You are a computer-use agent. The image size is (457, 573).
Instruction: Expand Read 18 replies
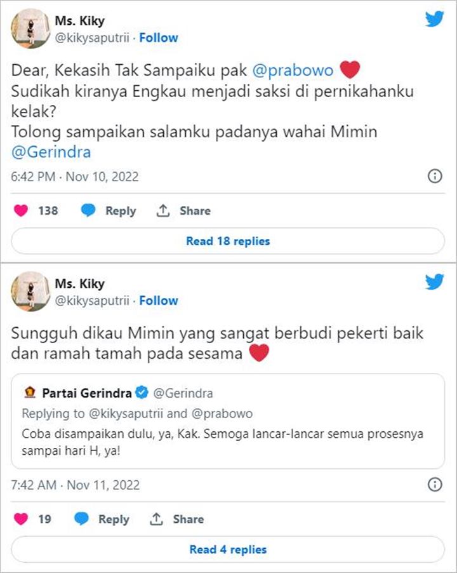coord(228,241)
